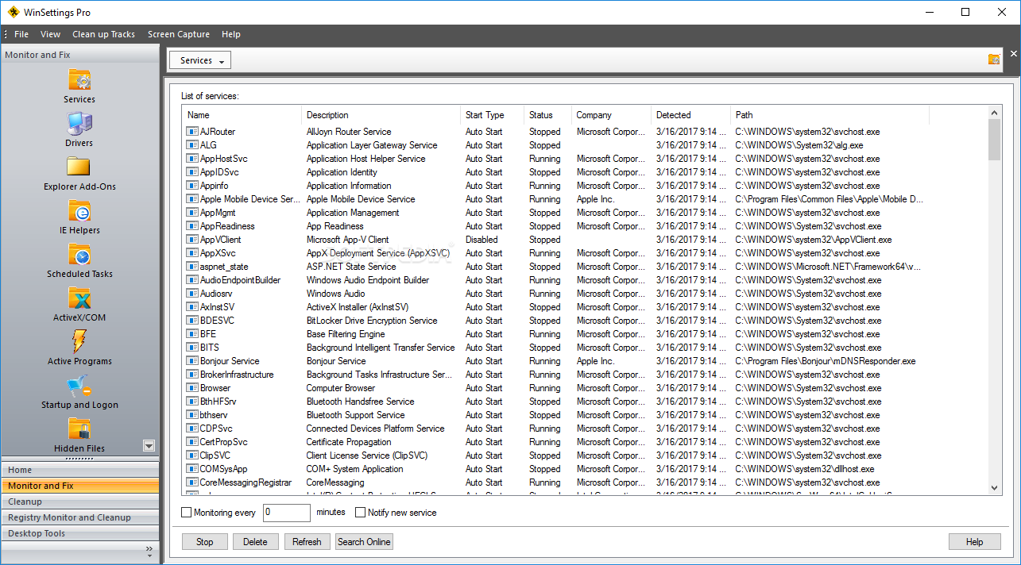Close the Services panel with the X
1021x565 pixels.
pyautogui.click(x=1013, y=54)
